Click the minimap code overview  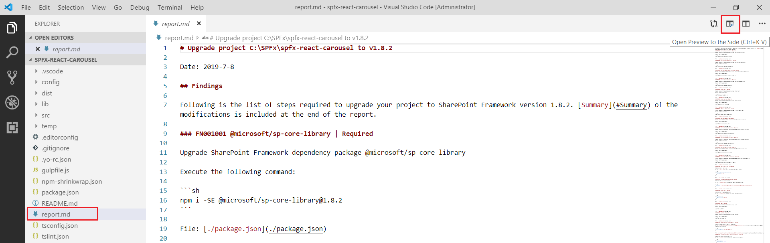(739, 140)
